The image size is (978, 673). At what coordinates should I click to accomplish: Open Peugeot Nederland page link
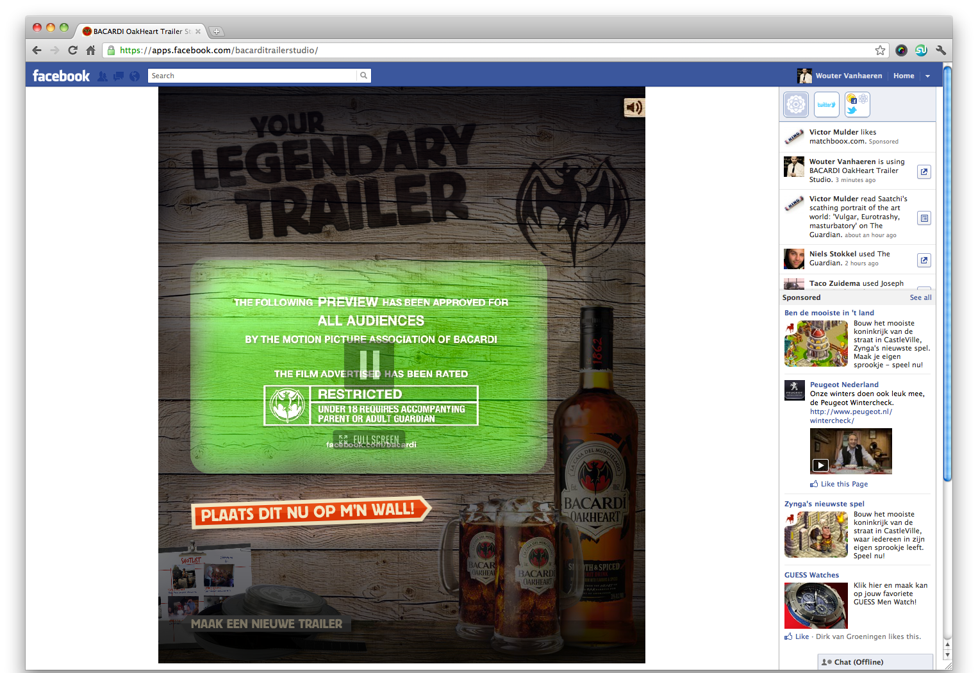coord(844,385)
